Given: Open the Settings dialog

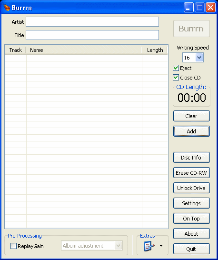Looking at the screenshot, I should coord(191,203).
